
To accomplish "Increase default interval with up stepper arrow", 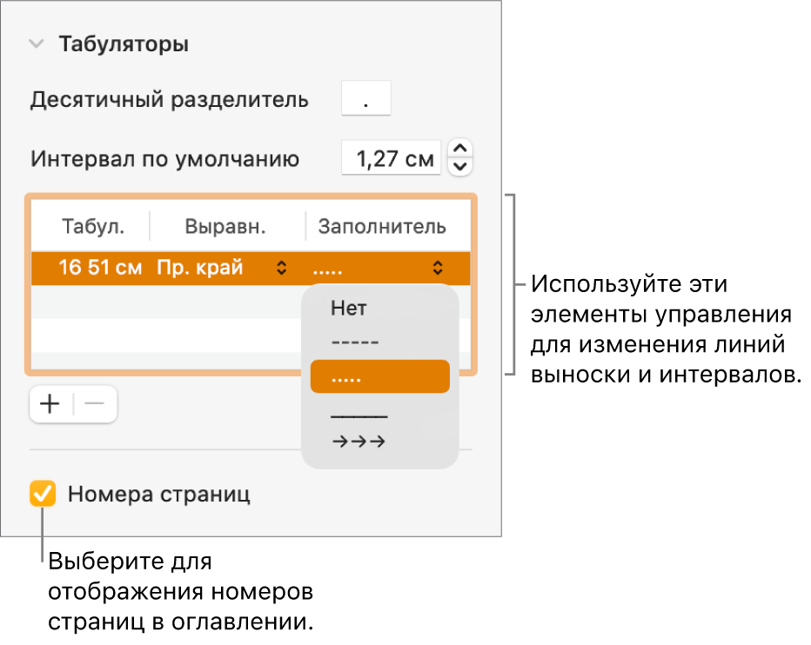I will click(x=459, y=149).
